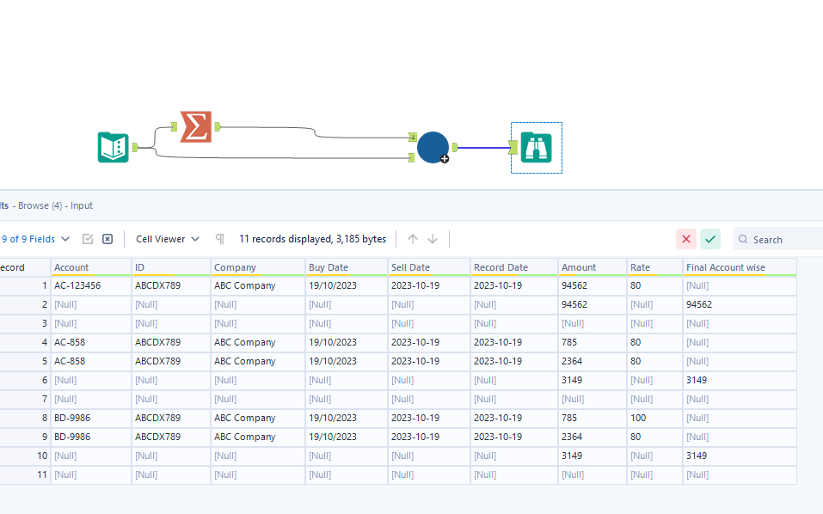Click the red X filter button

686,238
